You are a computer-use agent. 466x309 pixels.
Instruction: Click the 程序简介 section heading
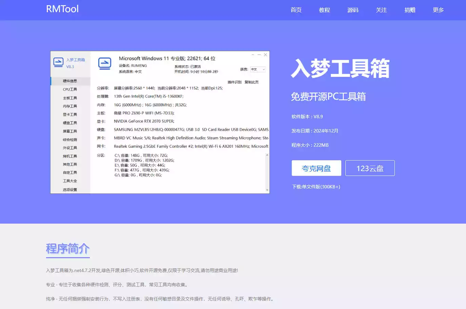tap(68, 249)
